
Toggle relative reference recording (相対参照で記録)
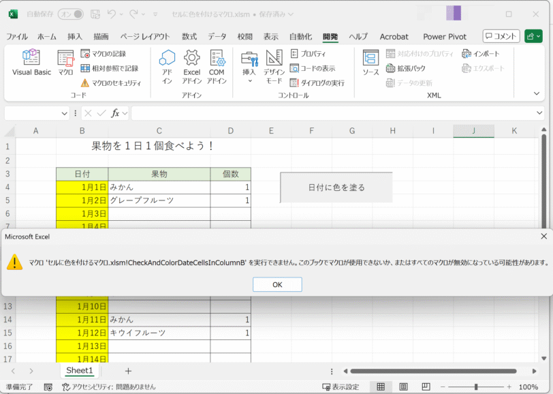[110, 68]
